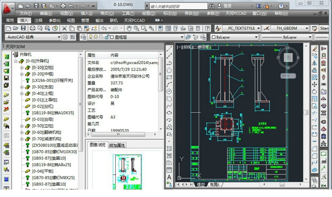Open the 文件(F) menu
The image size is (332, 197).
coord(26,13)
